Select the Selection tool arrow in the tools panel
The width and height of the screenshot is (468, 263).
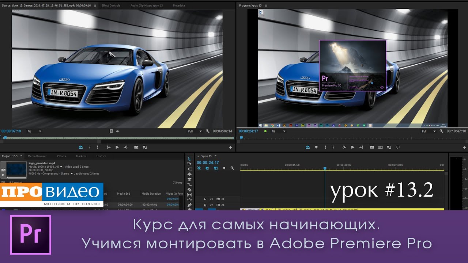[189, 159]
